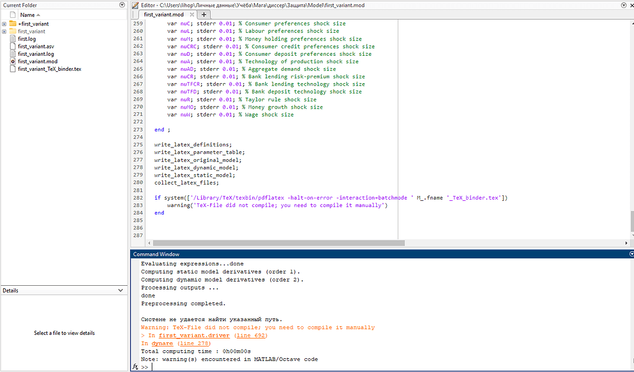
Task: Expand the +first_variant package folder
Action: [4, 24]
